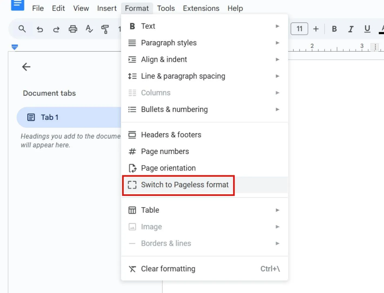
Task: Undo the last action with undo arrow
Action: point(40,29)
